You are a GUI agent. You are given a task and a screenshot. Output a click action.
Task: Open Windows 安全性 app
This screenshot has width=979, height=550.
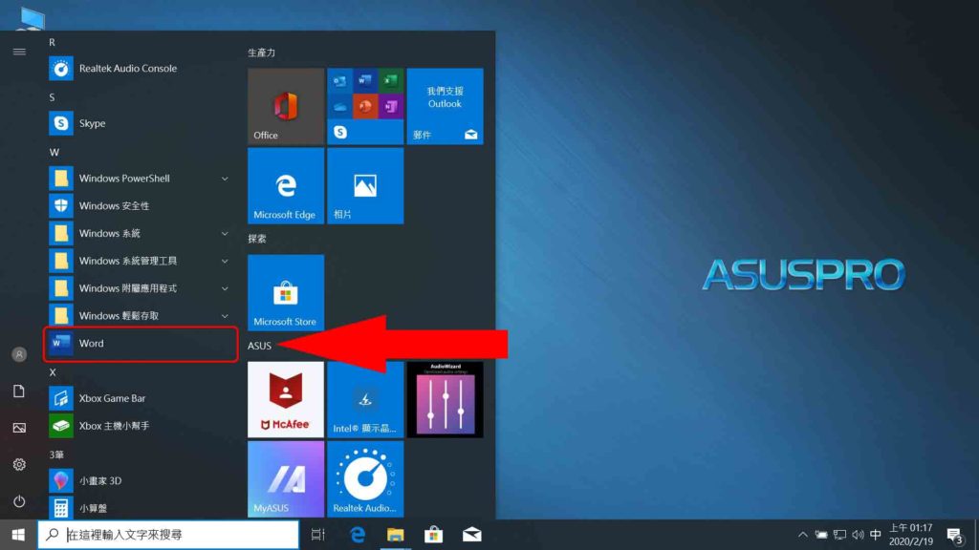140,206
